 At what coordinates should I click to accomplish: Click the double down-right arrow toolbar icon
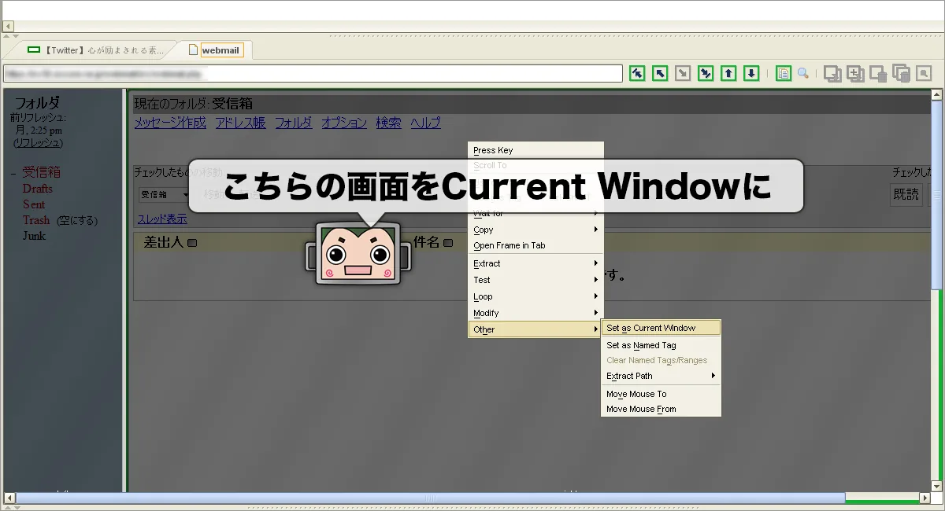[x=706, y=73]
